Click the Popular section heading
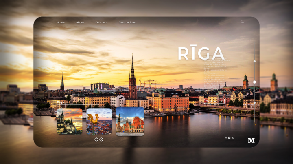Image resolution: width=293 pixels, height=164 pixels. (63, 102)
